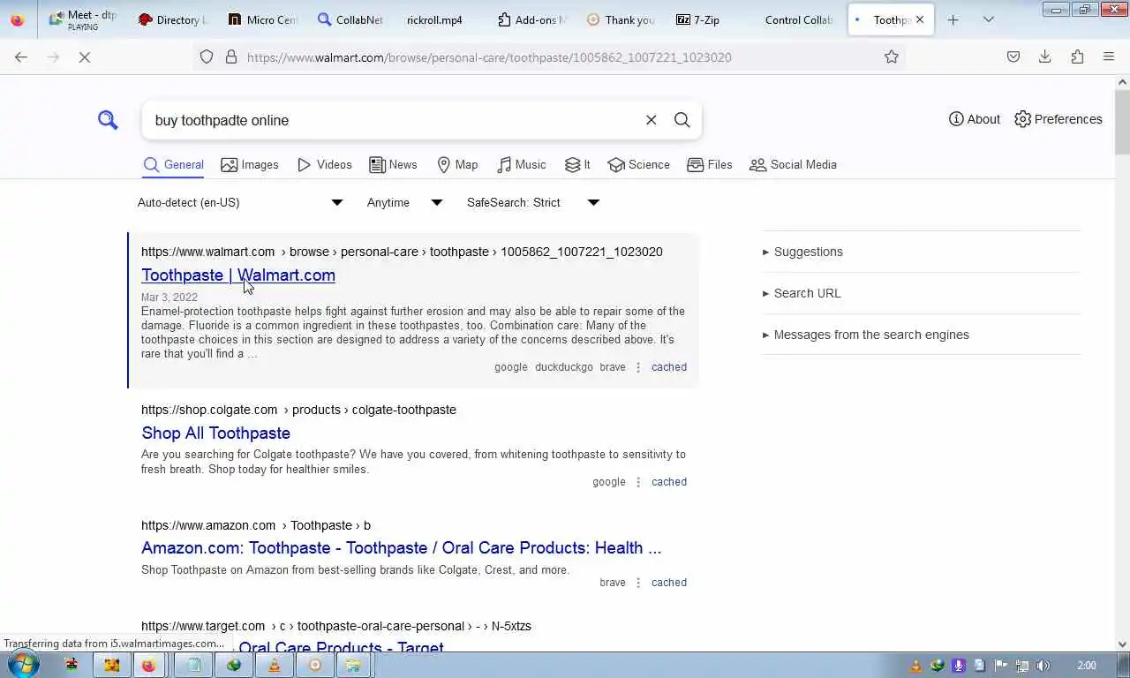The width and height of the screenshot is (1130, 678).
Task: Open cached version of Walmart result
Action: coord(669,367)
